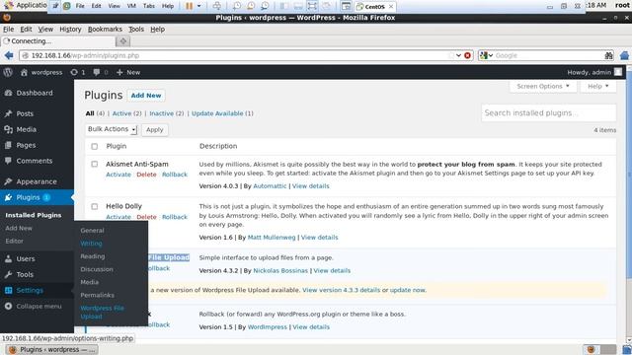Open the Applications panel menu
This screenshot has width=632, height=355.
coord(25,5)
